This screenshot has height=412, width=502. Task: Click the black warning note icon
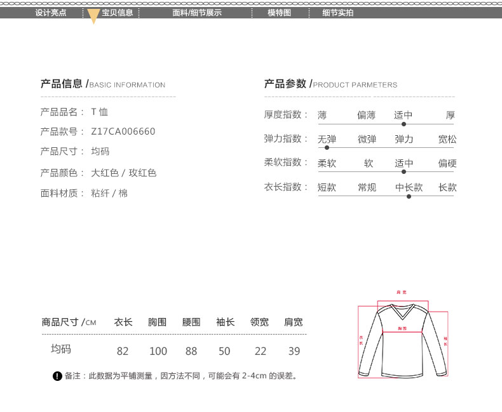[x=57, y=376]
